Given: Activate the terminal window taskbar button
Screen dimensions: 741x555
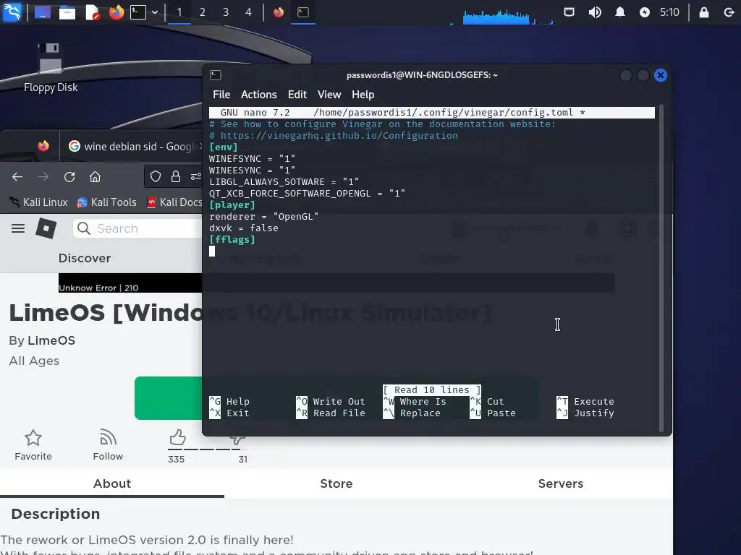Looking at the screenshot, I should click(x=303, y=12).
